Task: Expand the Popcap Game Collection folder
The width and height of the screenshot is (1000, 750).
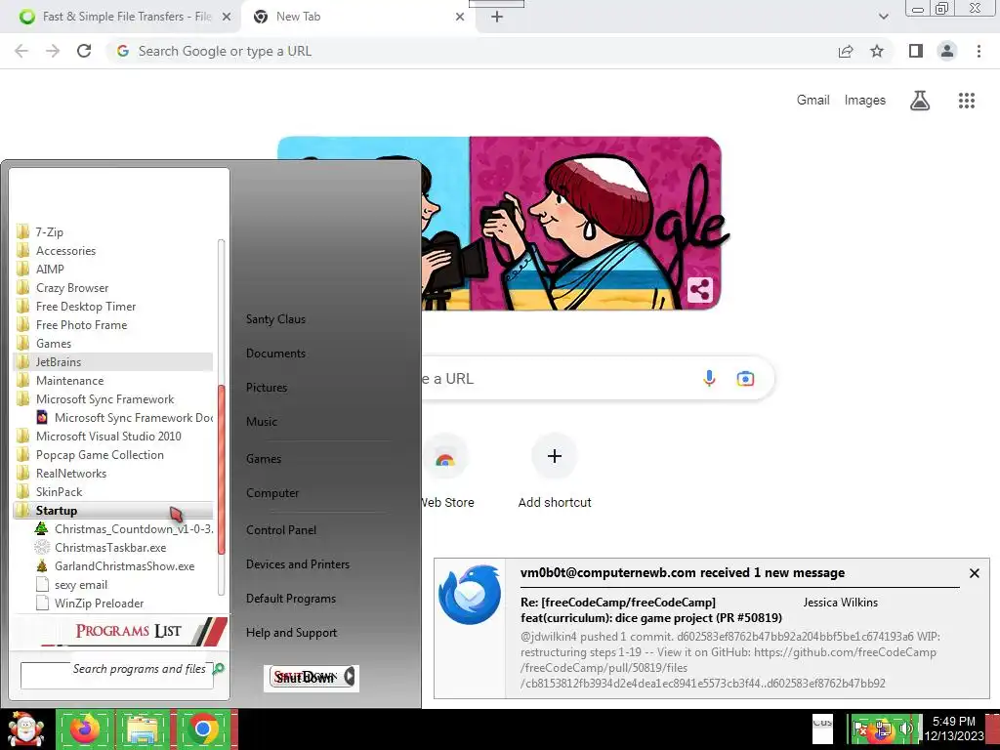Action: [x=113, y=454]
